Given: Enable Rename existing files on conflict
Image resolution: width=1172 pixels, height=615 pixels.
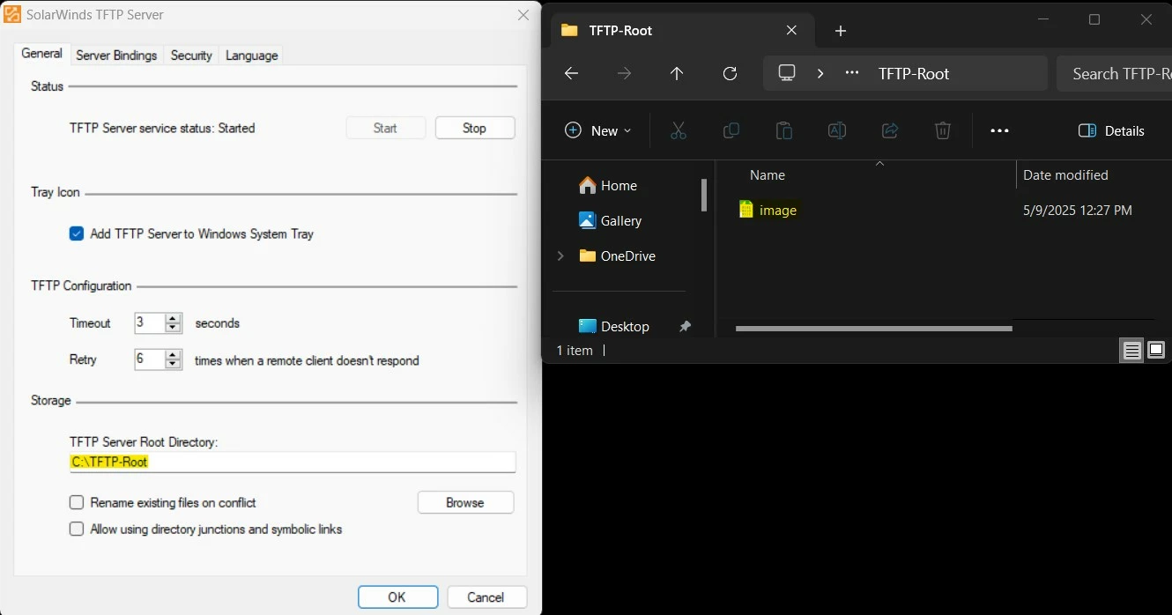Looking at the screenshot, I should click(x=77, y=502).
